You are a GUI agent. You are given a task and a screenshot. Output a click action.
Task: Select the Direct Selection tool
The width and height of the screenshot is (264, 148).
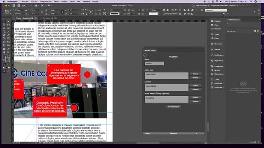click(8, 21)
